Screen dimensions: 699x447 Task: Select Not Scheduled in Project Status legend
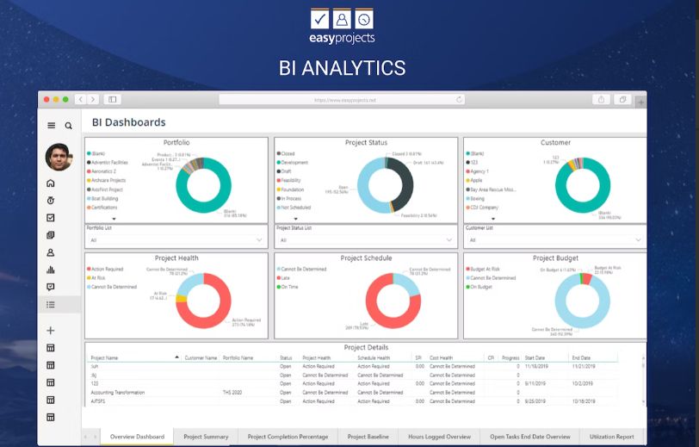click(x=294, y=208)
